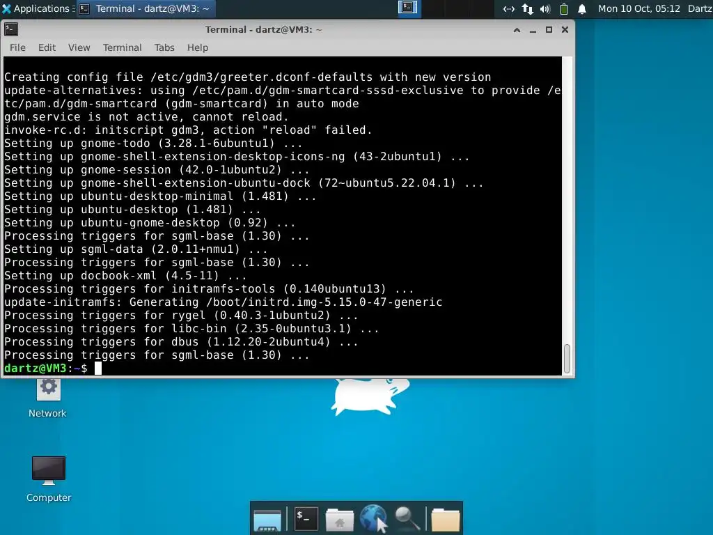Click the 'Processing triggers for dbus' line
The height and width of the screenshot is (535, 713).
(x=181, y=341)
